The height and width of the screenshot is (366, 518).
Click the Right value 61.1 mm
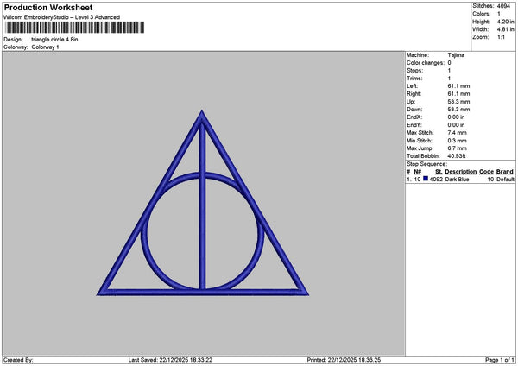coord(458,94)
